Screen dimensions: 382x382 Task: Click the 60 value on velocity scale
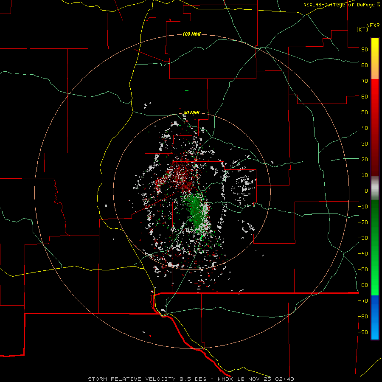click(x=365, y=96)
